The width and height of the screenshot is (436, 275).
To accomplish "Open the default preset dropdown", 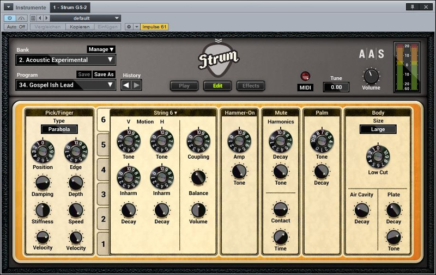I will click(x=86, y=18).
